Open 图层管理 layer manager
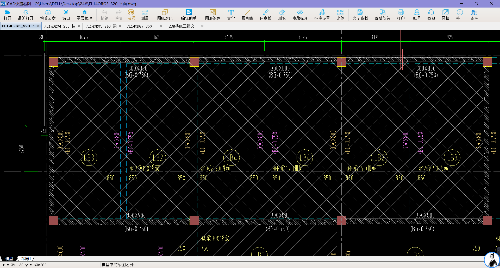 pos(84,15)
